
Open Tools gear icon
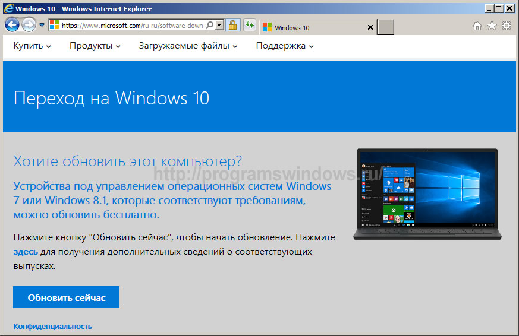coord(507,26)
